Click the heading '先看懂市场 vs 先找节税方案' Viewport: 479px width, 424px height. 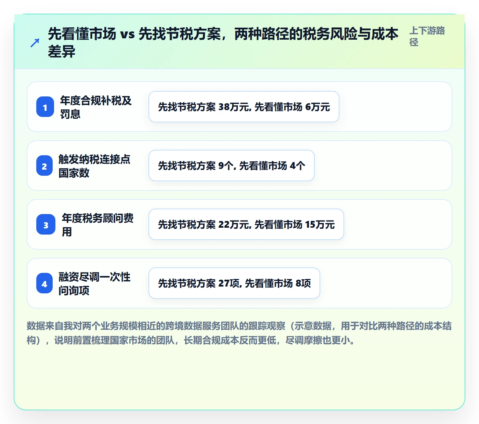(223, 43)
